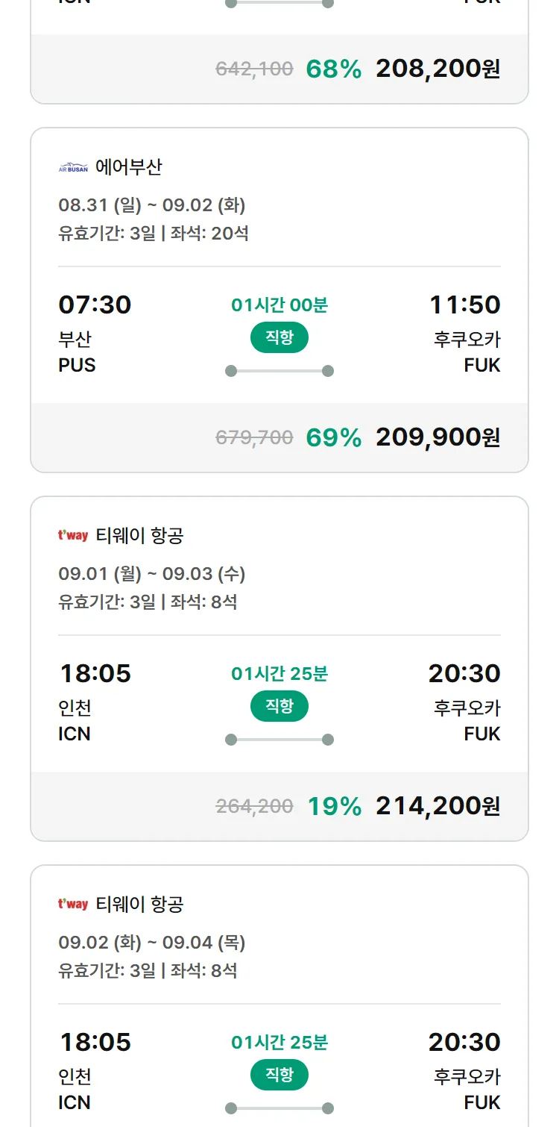Click the route line on the 09.01 인천 flight
559x1127 pixels.
[279, 740]
